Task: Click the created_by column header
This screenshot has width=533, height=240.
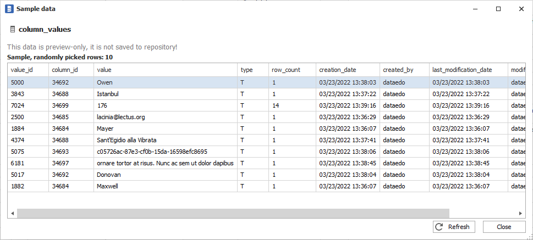Action: tap(404, 70)
